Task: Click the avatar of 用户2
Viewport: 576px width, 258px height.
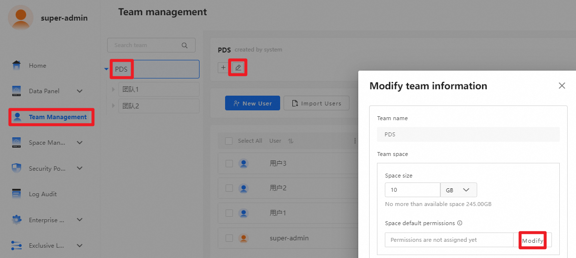Action: 243,188
